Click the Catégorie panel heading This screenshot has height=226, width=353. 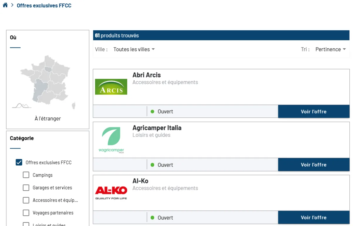click(x=22, y=138)
